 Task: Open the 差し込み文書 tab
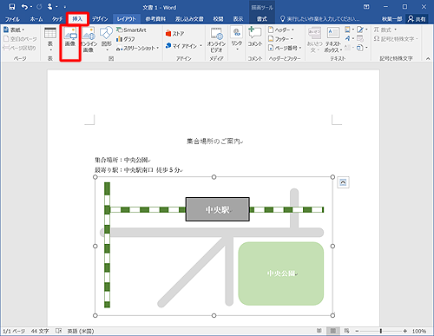[x=189, y=19]
